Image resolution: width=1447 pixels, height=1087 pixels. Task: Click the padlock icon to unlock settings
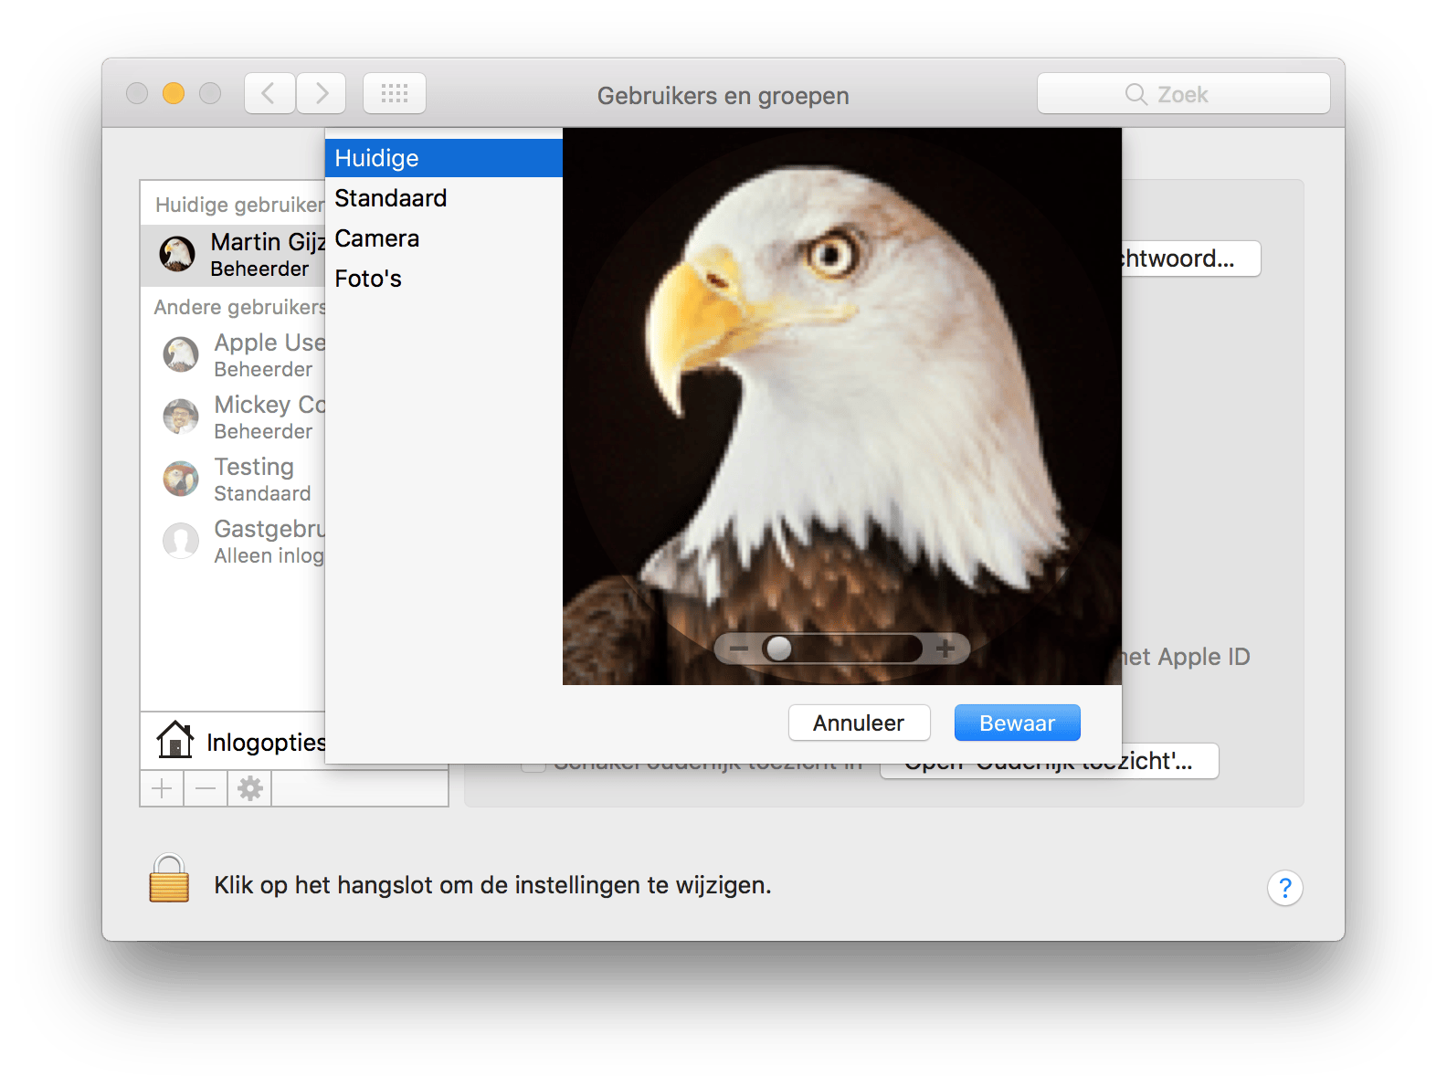(169, 879)
